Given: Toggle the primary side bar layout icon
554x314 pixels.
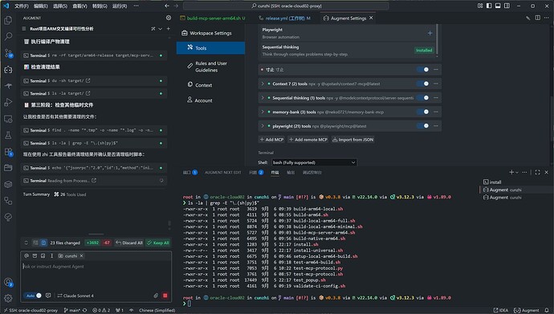Looking at the screenshot, I should 489,6.
